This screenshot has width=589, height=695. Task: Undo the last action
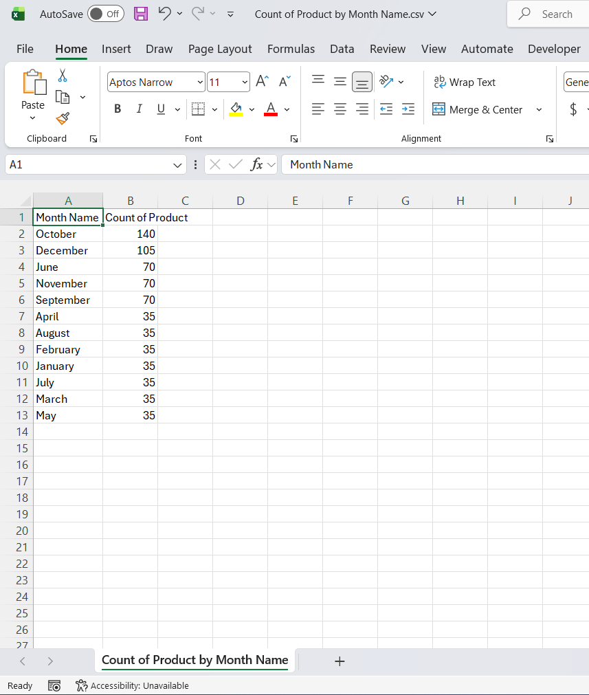pos(164,14)
